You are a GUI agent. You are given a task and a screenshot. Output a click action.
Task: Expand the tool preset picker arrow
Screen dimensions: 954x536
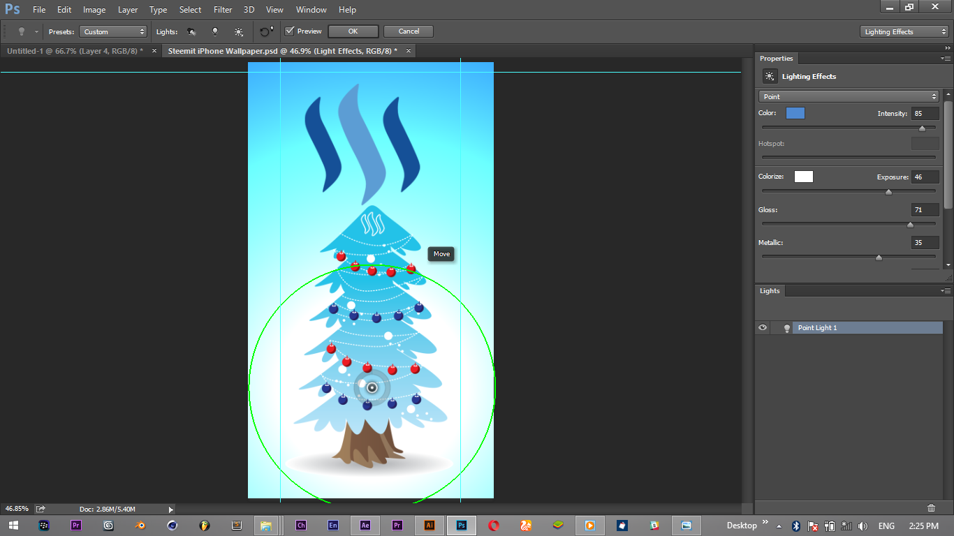(x=36, y=31)
